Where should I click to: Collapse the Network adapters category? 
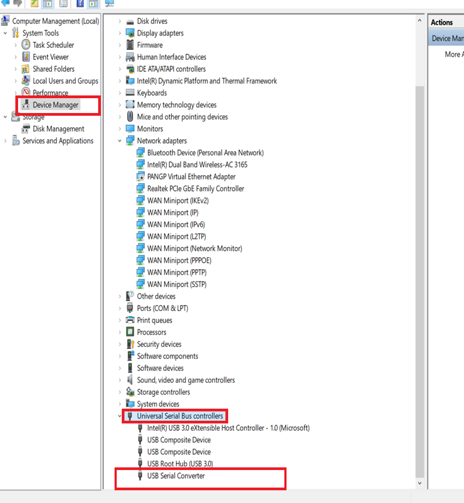tap(120, 141)
